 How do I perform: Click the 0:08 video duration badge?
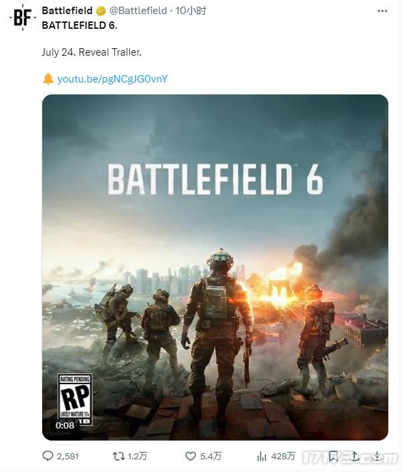[65, 425]
